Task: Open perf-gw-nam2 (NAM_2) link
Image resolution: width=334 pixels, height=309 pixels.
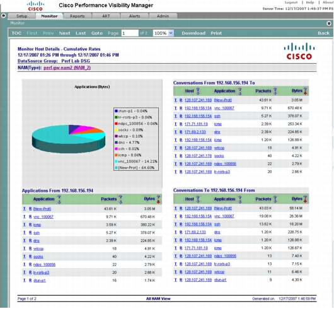Action: [x=67, y=67]
